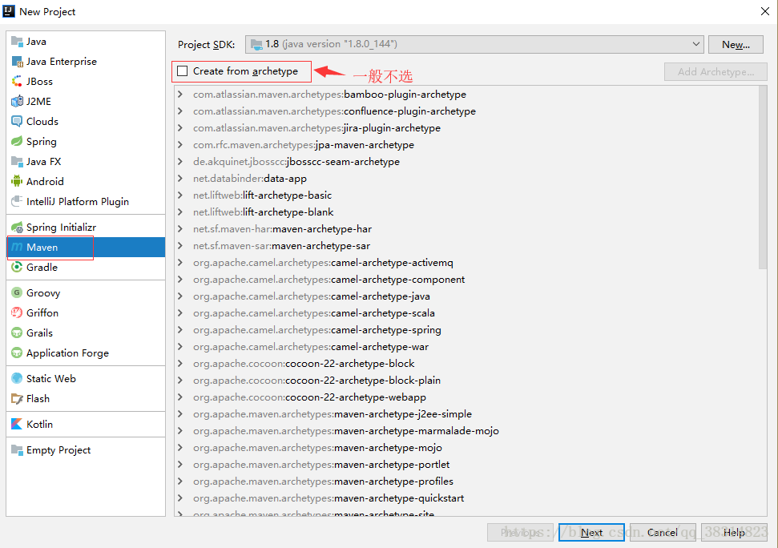This screenshot has height=548, width=778.
Task: Expand confluence-plugin-archetype entry
Action: point(180,111)
